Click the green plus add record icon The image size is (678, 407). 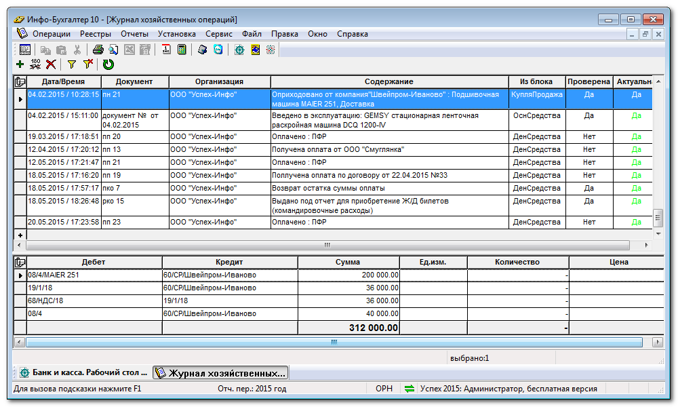tap(20, 64)
